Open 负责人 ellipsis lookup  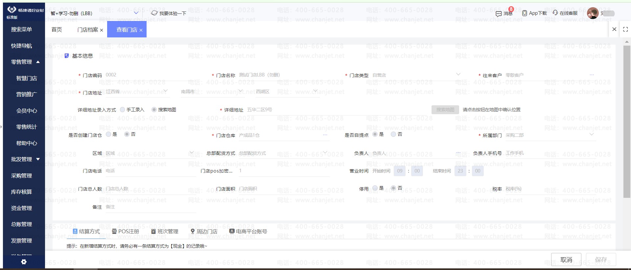click(458, 153)
